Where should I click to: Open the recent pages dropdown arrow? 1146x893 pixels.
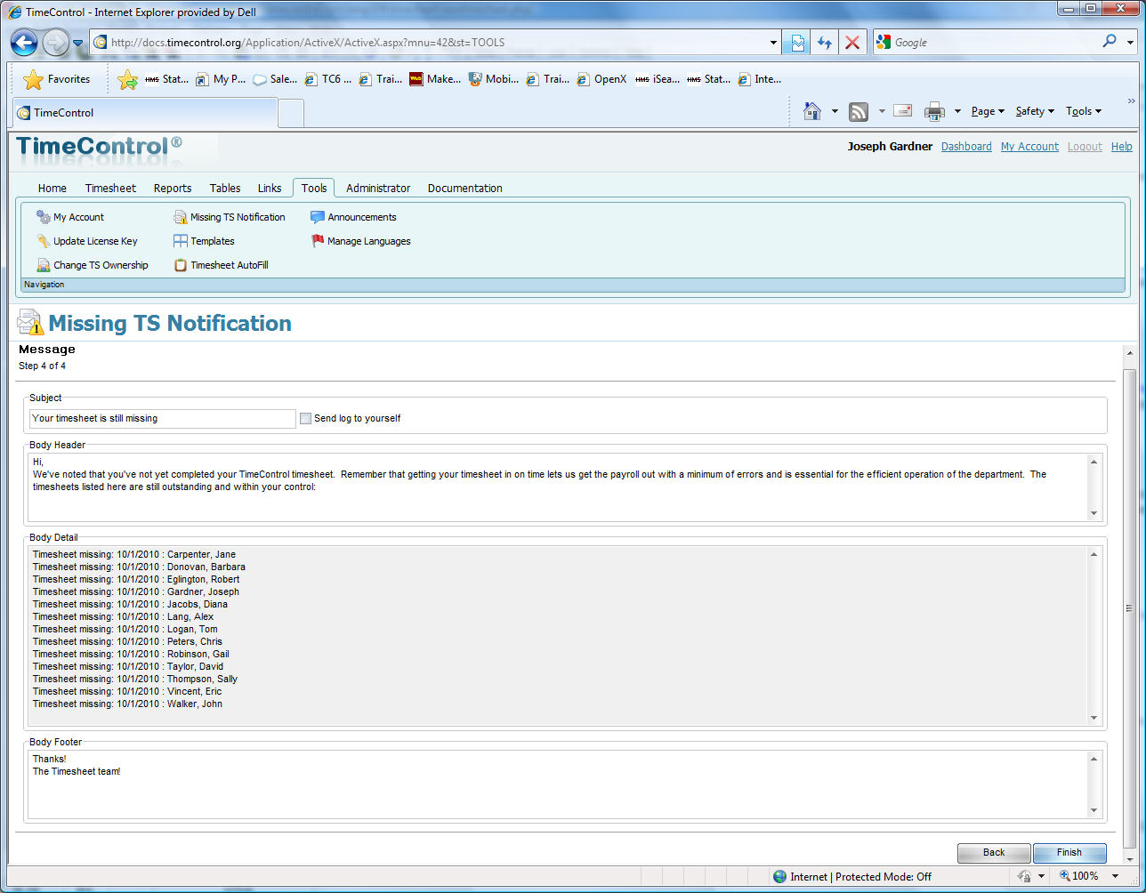[x=77, y=43]
